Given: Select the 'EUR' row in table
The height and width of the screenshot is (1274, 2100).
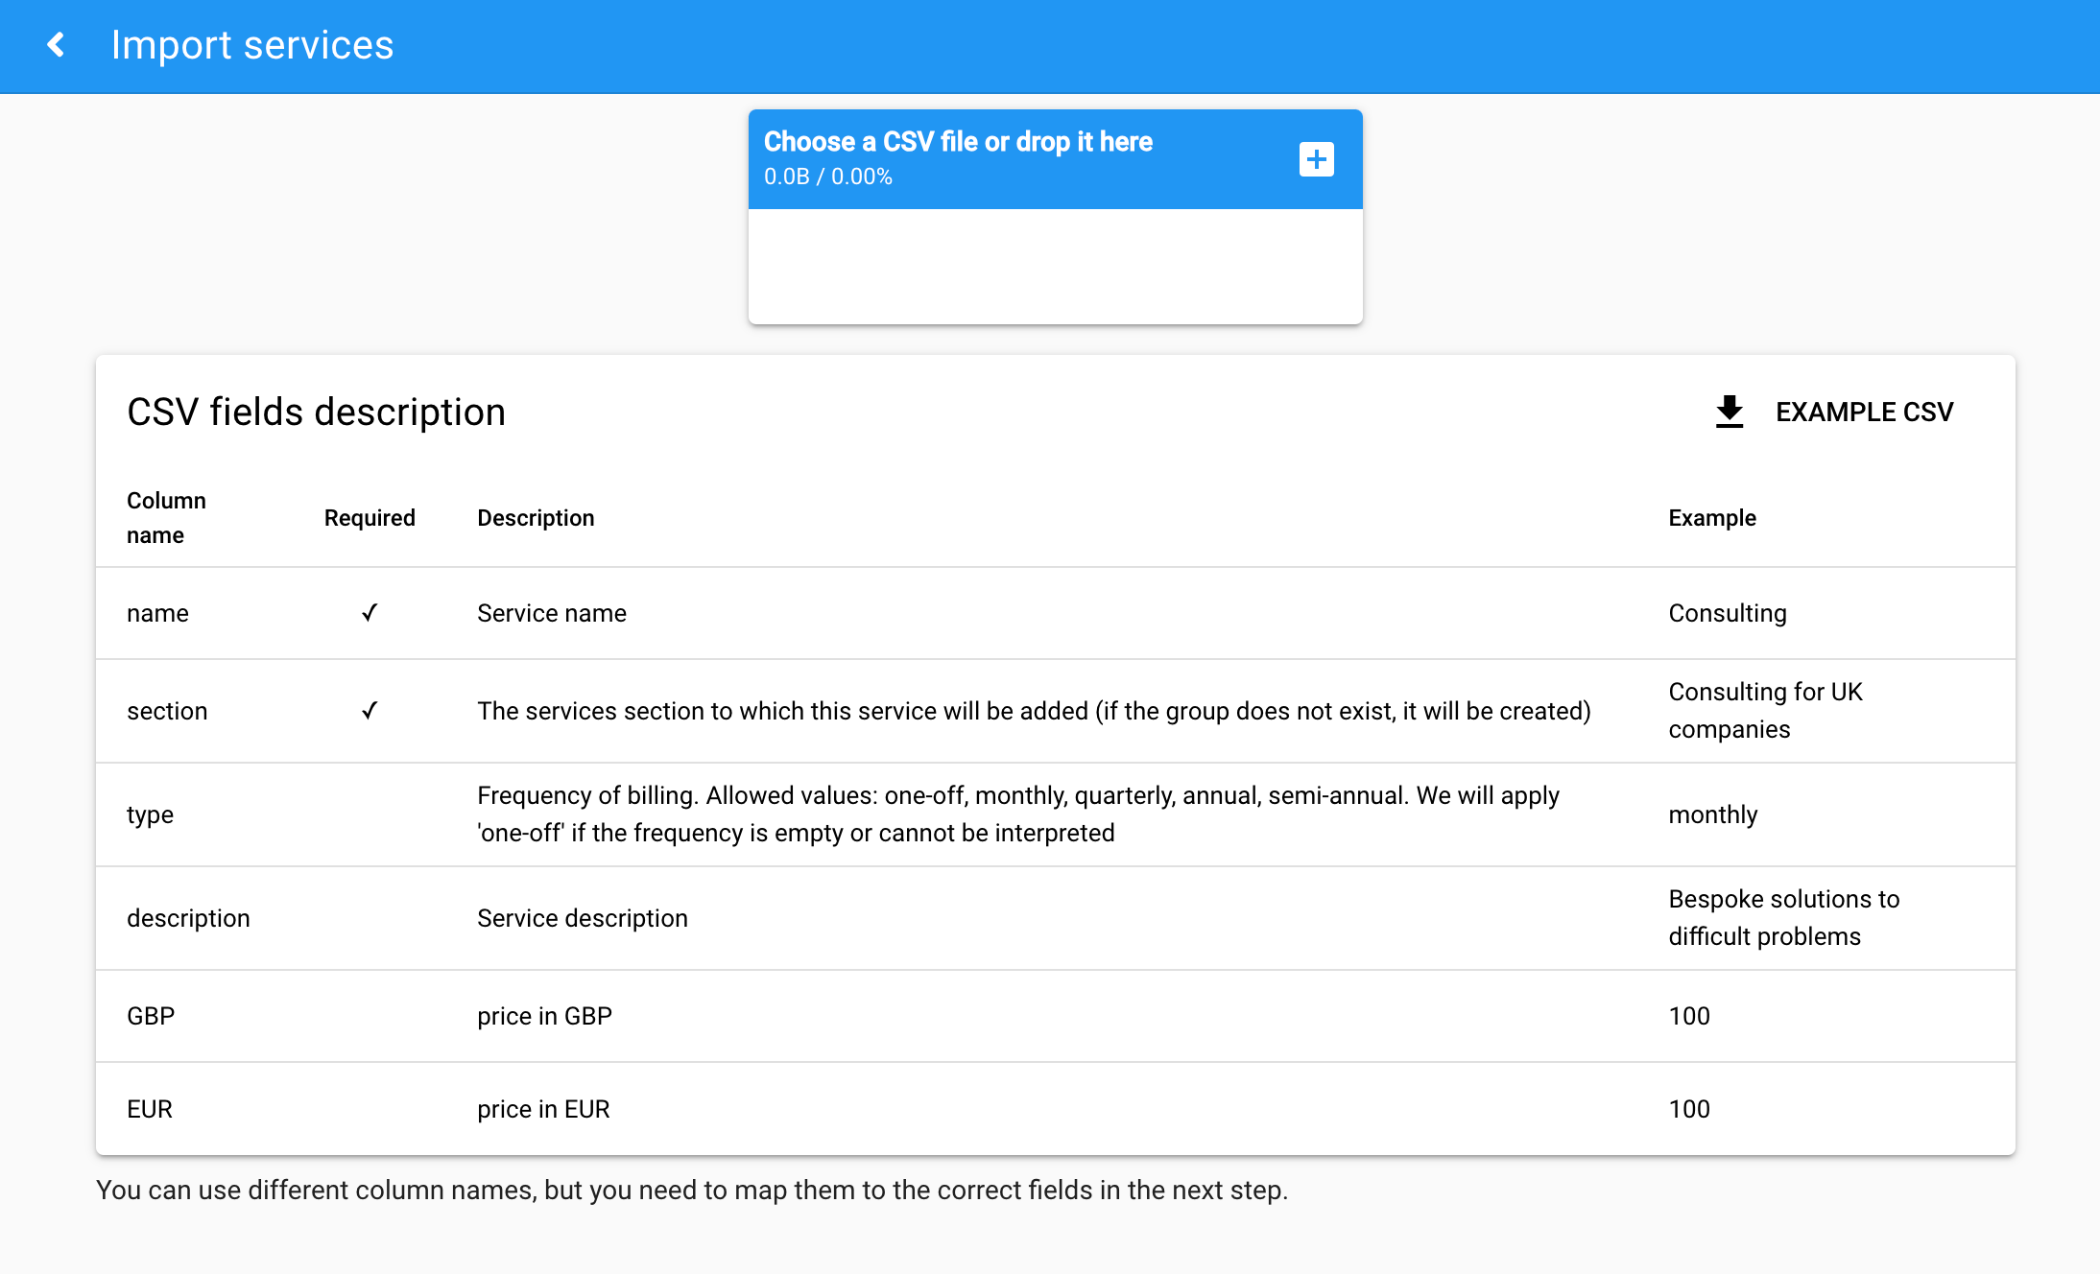Looking at the screenshot, I should coord(150,1109).
